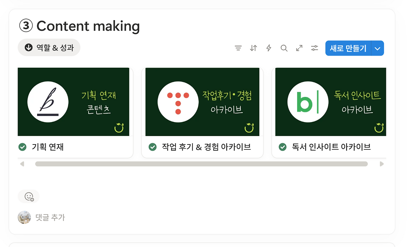Click the green checkmark on 기획 연재 card
Image resolution: width=417 pixels, height=247 pixels.
(x=22, y=147)
